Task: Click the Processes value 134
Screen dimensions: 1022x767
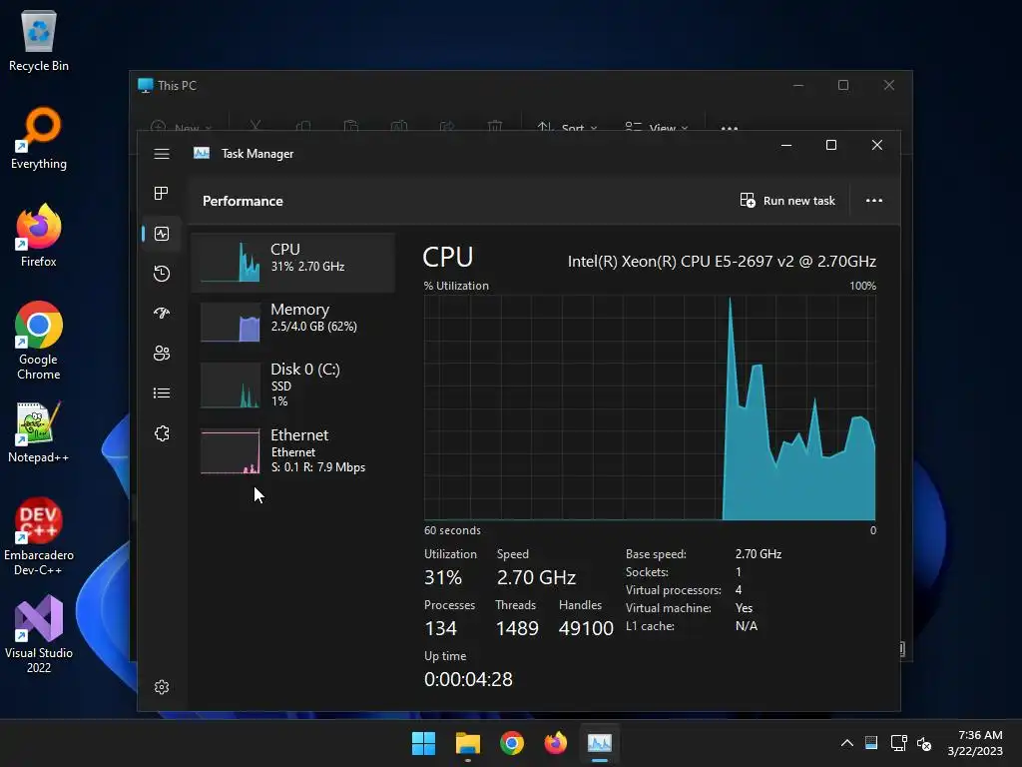Action: (x=440, y=628)
